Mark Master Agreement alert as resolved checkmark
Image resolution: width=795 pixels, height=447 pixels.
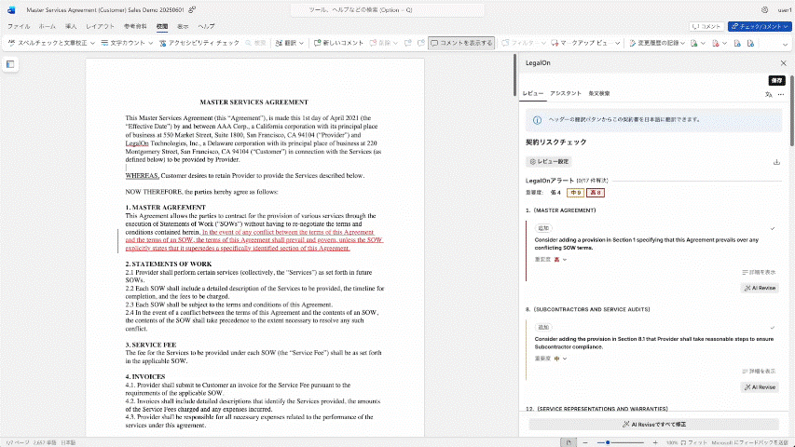pos(773,228)
